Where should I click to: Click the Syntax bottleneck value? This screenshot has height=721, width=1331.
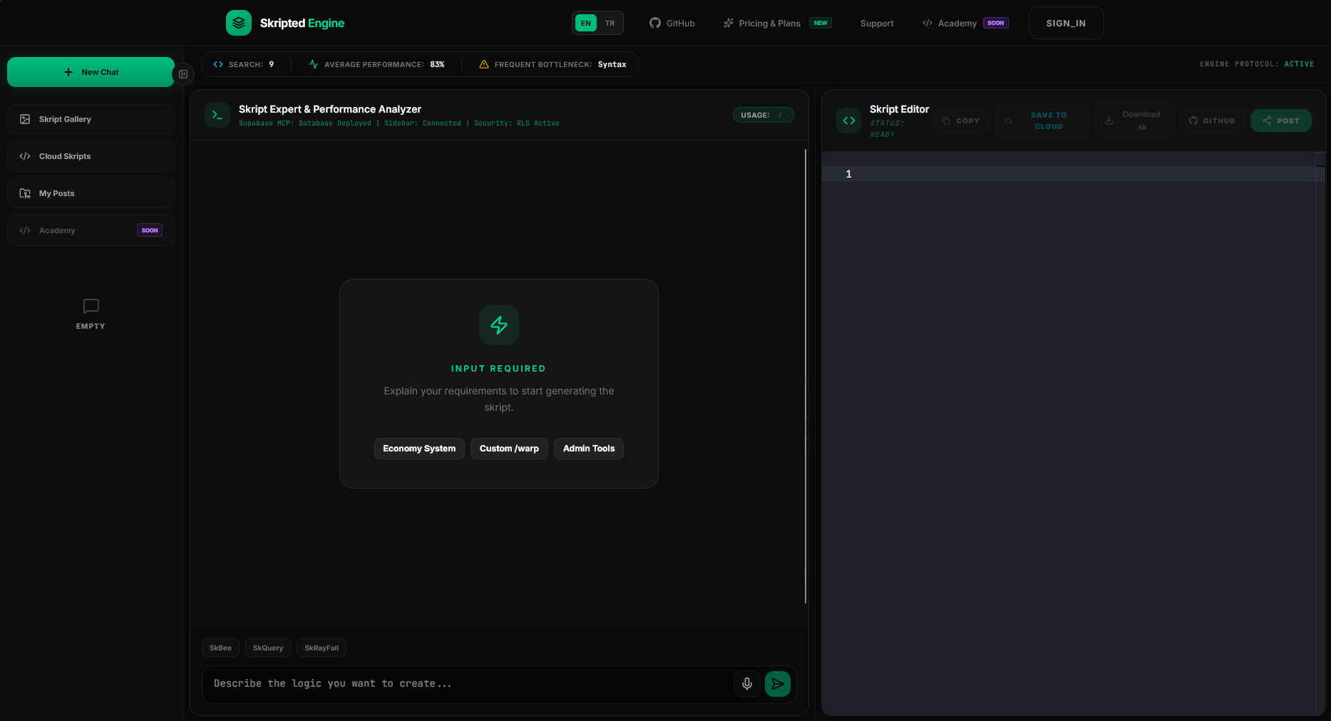[x=612, y=64]
